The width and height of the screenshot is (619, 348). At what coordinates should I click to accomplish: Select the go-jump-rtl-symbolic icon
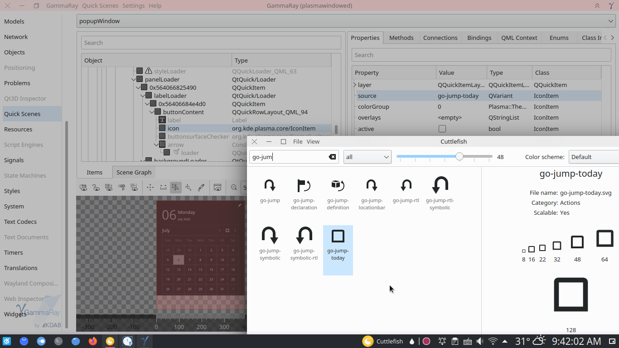(440, 193)
